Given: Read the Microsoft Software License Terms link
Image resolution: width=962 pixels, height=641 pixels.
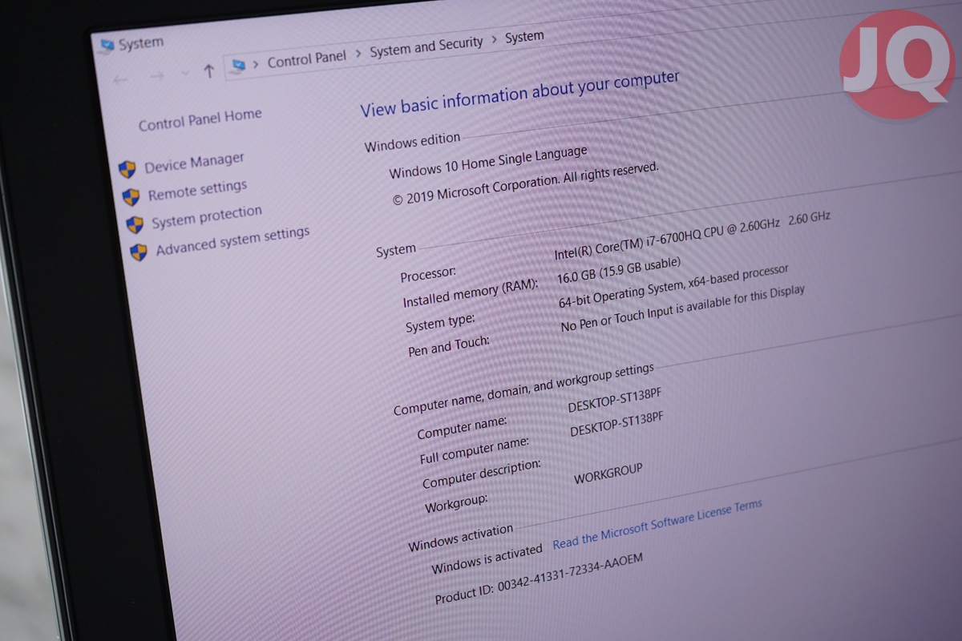Looking at the screenshot, I should [x=657, y=524].
